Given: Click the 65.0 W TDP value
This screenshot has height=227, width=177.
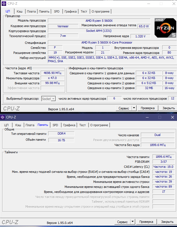Looking at the screenshot, I should pos(144,26).
